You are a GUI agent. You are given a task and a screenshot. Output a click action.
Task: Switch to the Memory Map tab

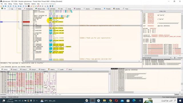click(x=40, y=9)
